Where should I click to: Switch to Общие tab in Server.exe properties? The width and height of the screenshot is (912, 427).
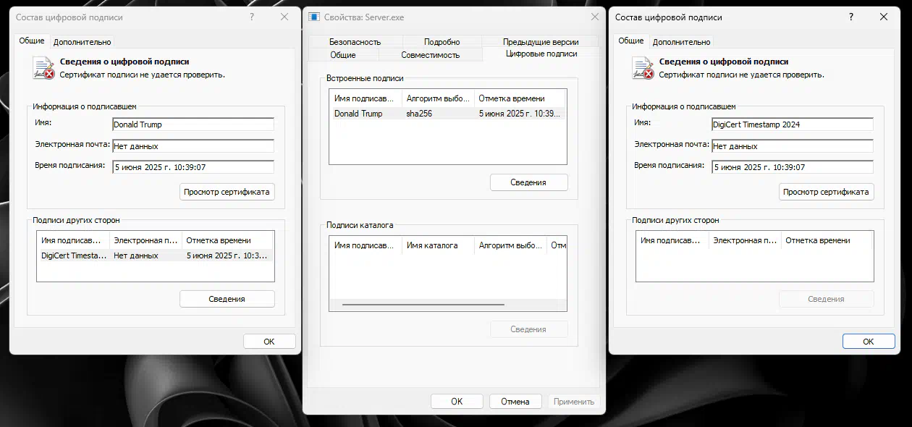(343, 54)
